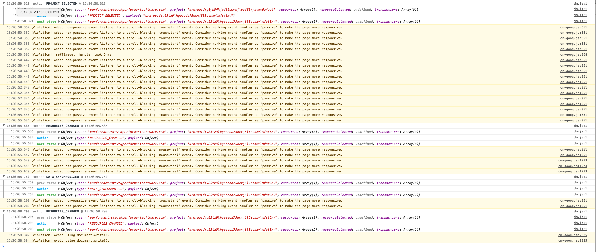Open dm.js:1 link on 15:26:58.293 RESOURCES_CHANGED header

(580, 212)
